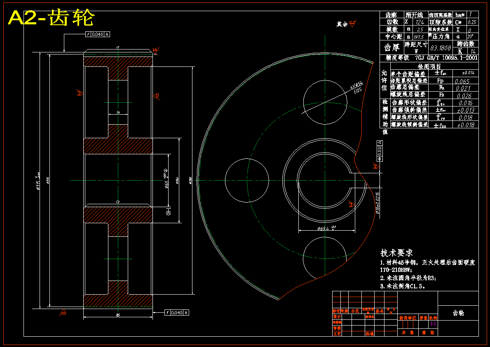Select the '85' gear width dimension

click(118, 315)
